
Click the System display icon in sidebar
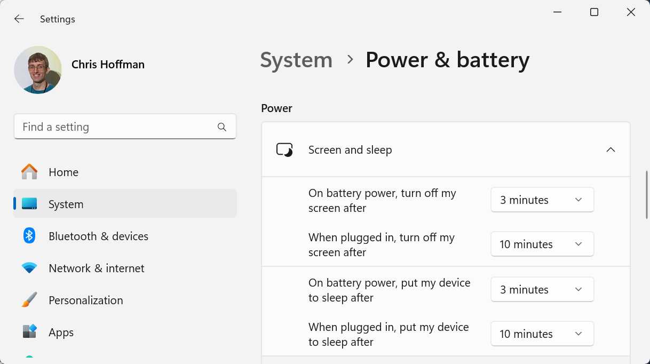pos(29,204)
